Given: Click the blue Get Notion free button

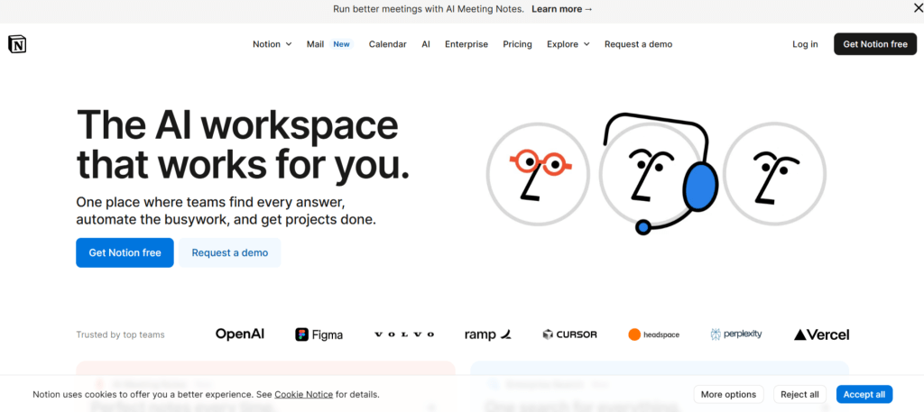Looking at the screenshot, I should (125, 252).
